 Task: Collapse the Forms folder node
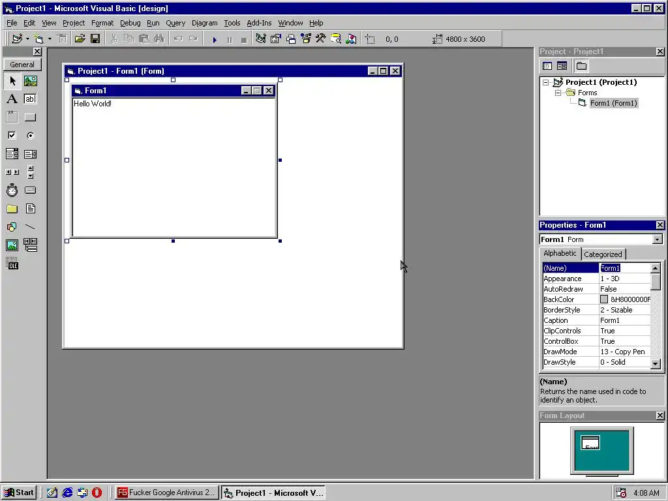pos(558,93)
